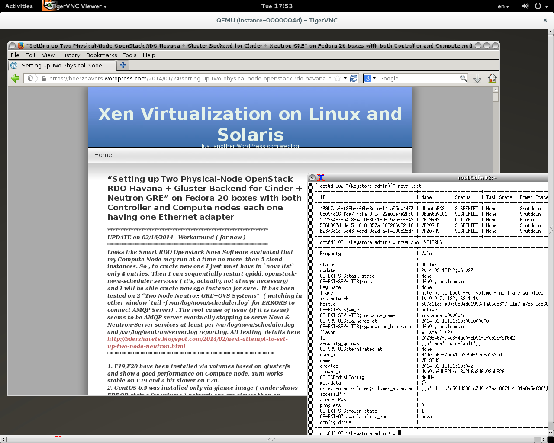The height and width of the screenshot is (443, 554).
Task: Click the 'Running' power state in terminal
Action: (x=529, y=220)
